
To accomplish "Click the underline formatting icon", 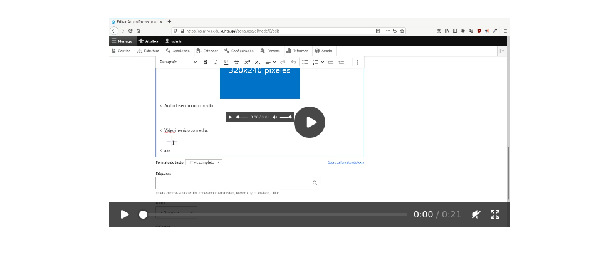I will pos(226,62).
